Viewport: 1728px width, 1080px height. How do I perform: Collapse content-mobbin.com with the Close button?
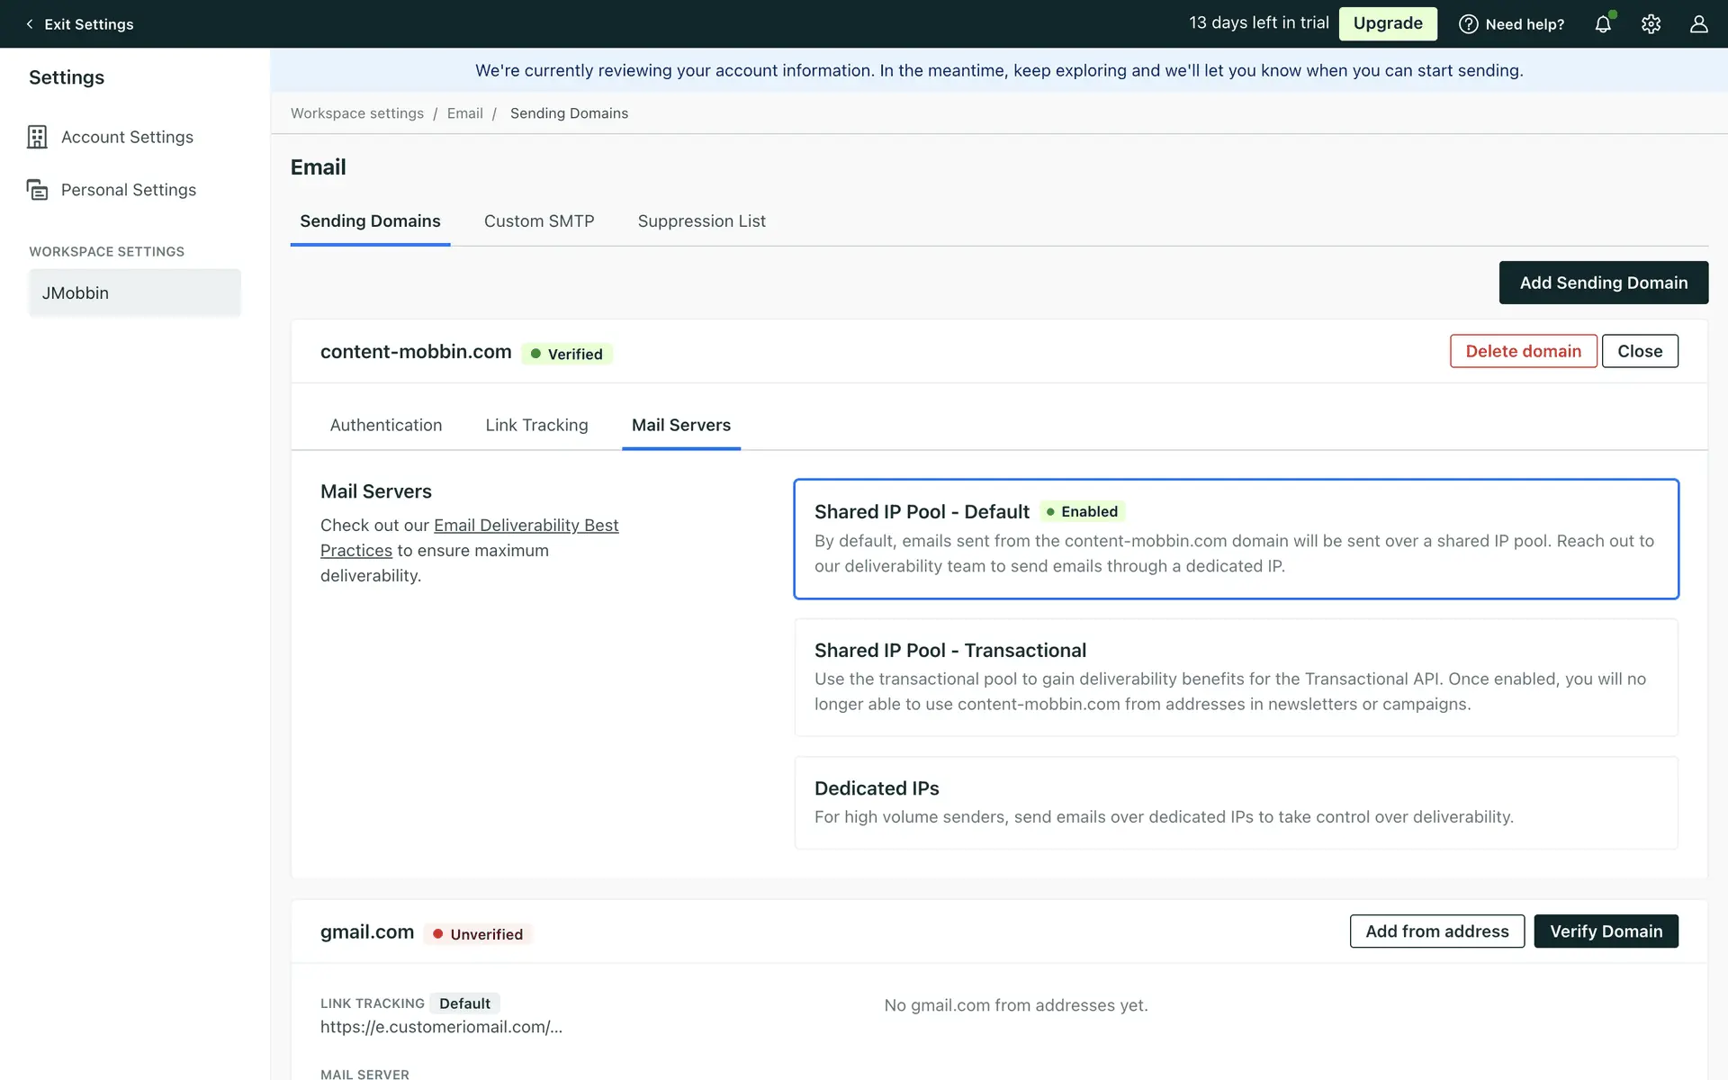(1639, 351)
